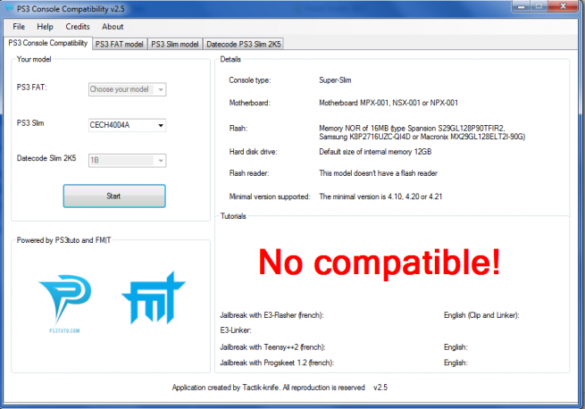
Task: Switch to PS3 Console Compatibility tab
Action: 47,43
